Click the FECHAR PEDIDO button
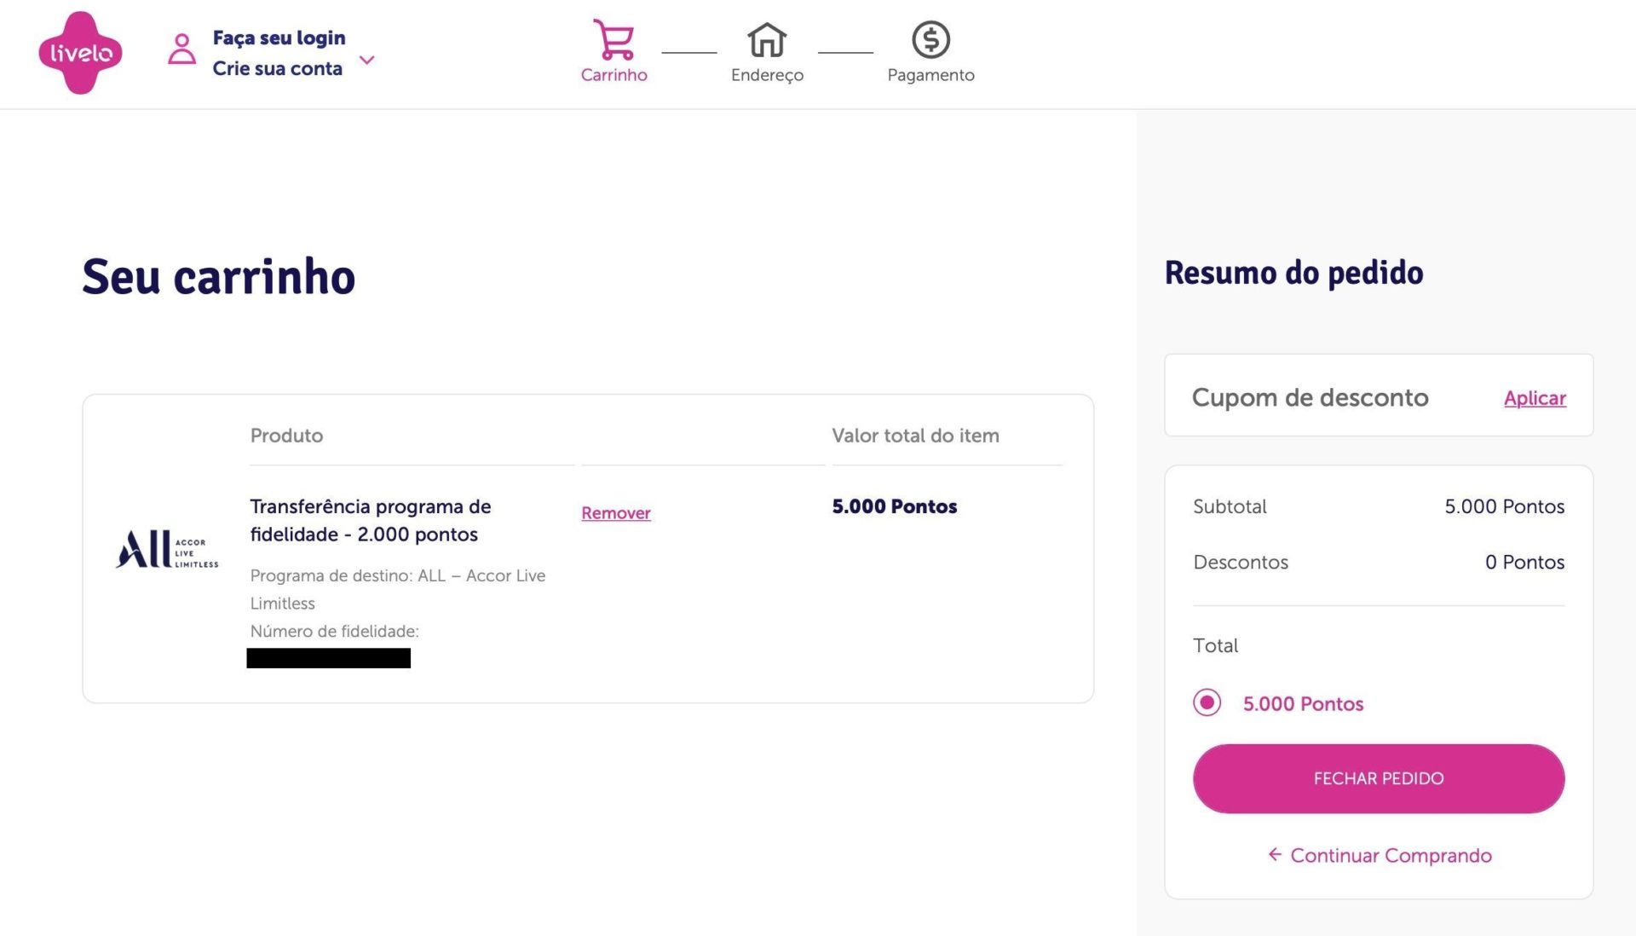The height and width of the screenshot is (936, 1636). pos(1379,778)
